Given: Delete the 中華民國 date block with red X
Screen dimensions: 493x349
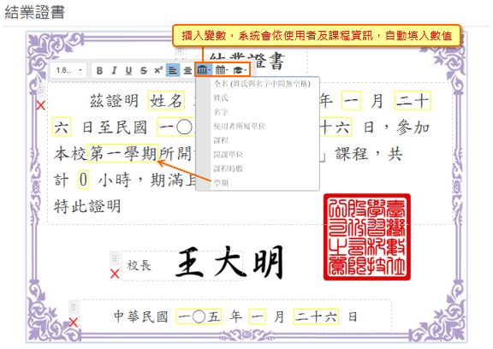Looking at the screenshot, I should coord(74,322).
